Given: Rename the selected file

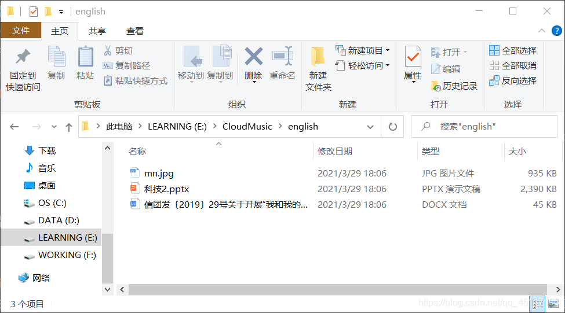Looking at the screenshot, I should (x=283, y=63).
